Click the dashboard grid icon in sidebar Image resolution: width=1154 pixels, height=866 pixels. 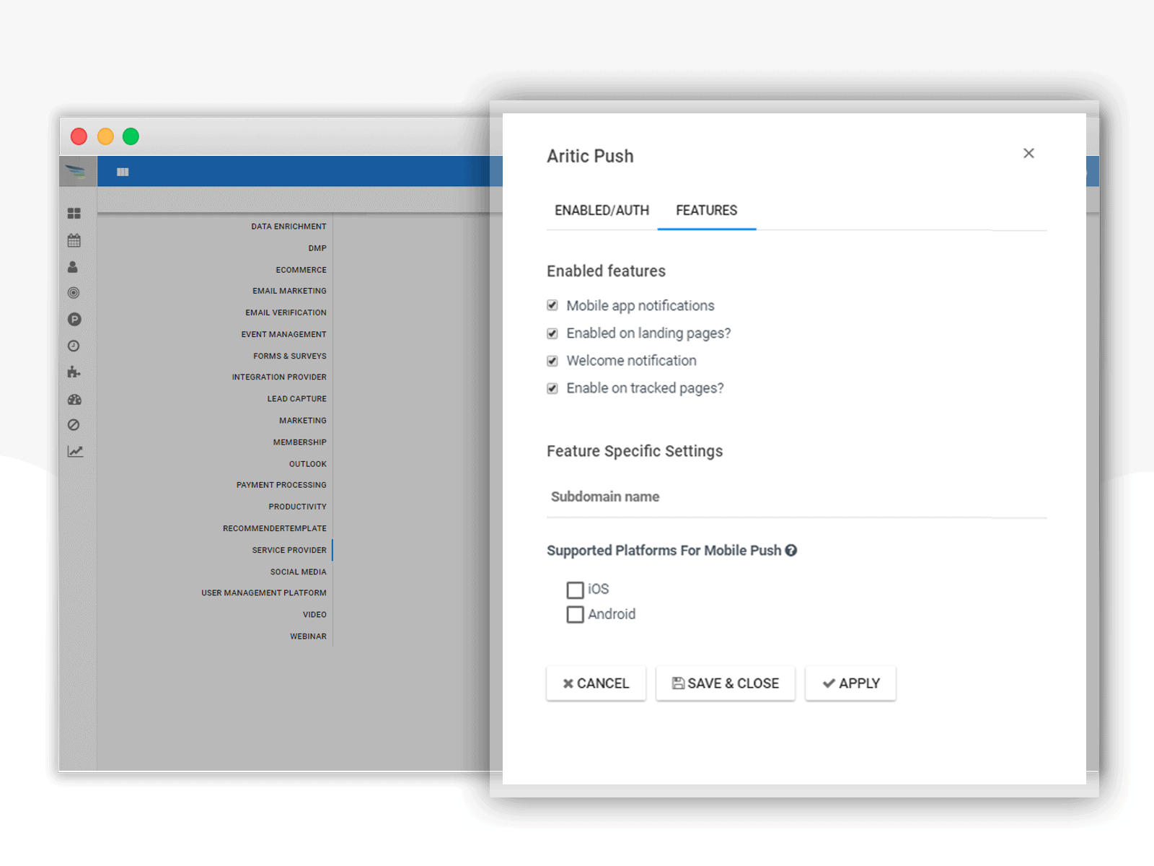(74, 214)
